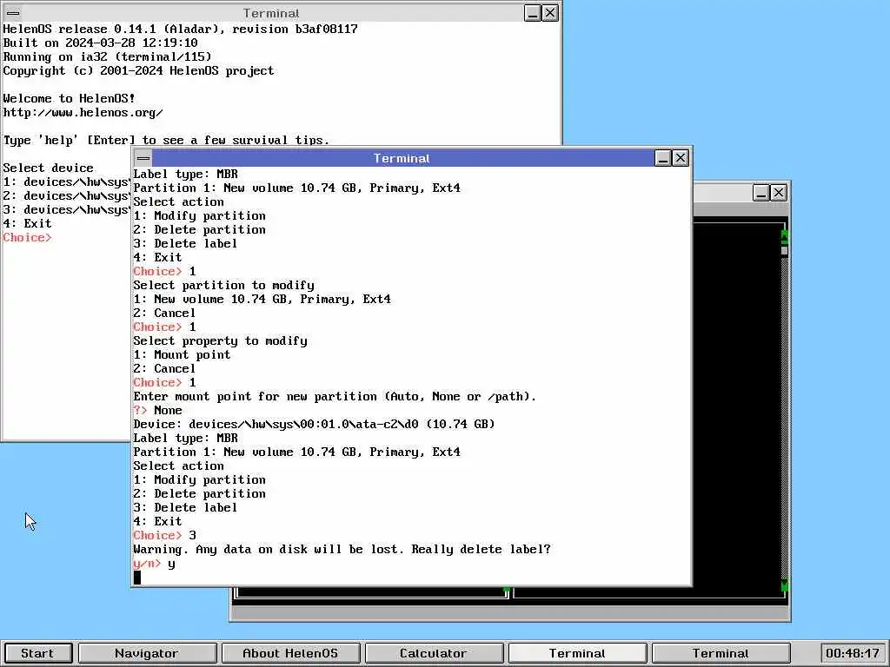Click the 'y/n> y' confirmation line

[155, 563]
